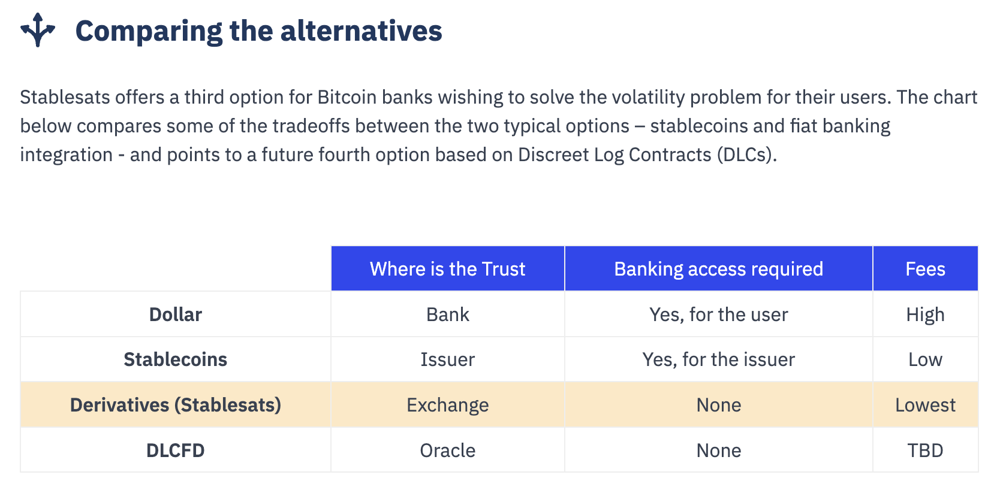Click the 'Bank' trust cell
This screenshot has height=490, width=994.
coord(447,314)
